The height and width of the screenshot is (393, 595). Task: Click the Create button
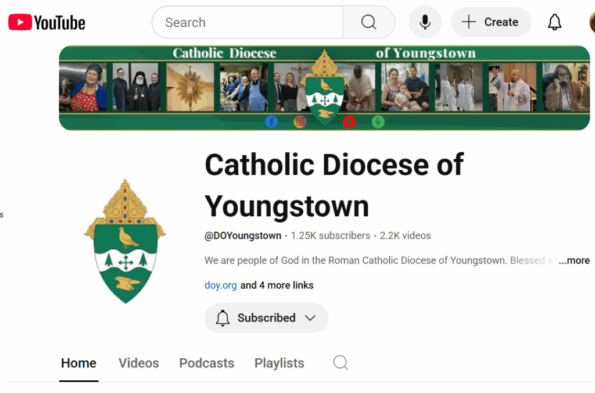[490, 23]
